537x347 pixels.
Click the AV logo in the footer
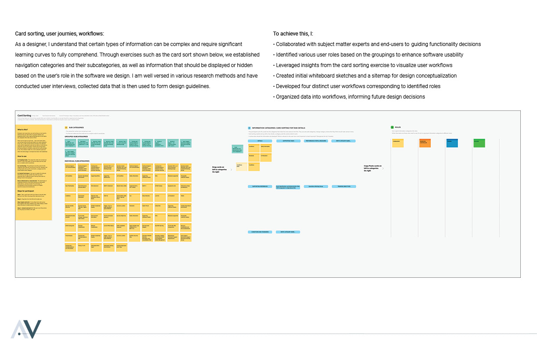tap(26, 329)
